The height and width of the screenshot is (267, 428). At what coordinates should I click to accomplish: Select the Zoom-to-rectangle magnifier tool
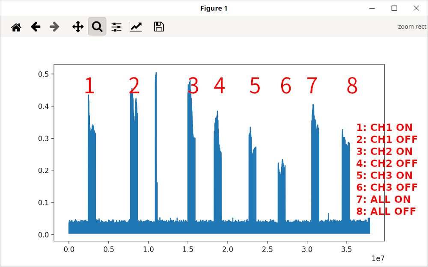click(97, 26)
